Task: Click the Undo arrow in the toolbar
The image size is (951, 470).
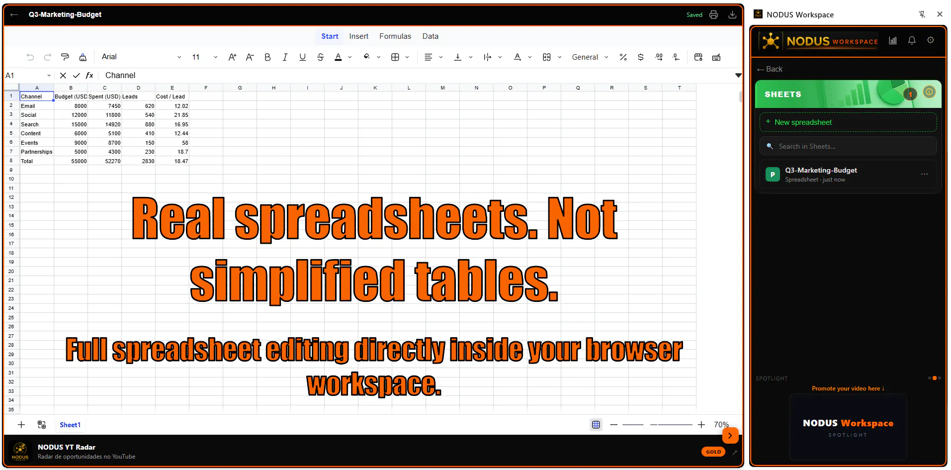Action: click(30, 57)
